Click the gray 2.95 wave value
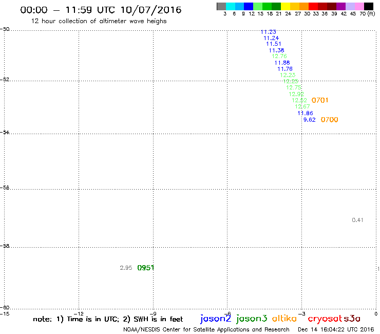The height and width of the screenshot is (334, 380). (126, 268)
